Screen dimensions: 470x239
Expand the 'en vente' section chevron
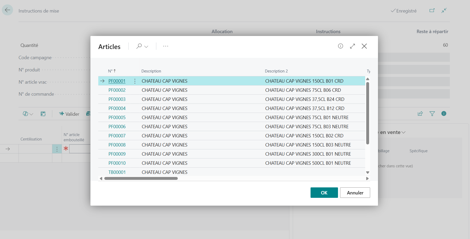pyautogui.click(x=404, y=132)
